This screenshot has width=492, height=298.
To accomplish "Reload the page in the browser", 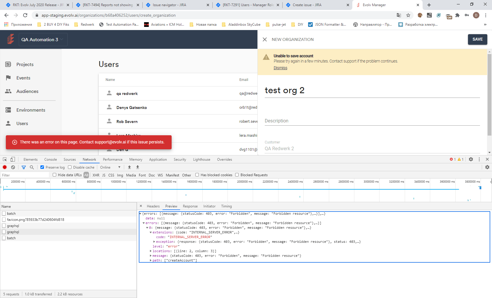I will coord(25,15).
